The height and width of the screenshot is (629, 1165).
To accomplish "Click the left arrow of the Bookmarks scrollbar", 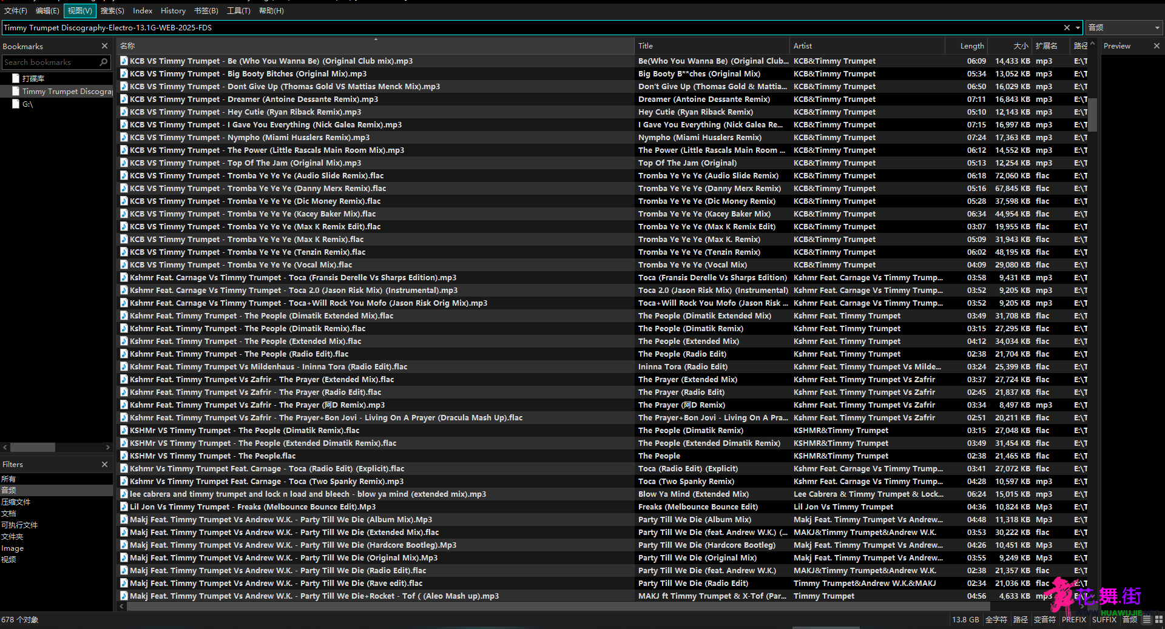I will (5, 447).
